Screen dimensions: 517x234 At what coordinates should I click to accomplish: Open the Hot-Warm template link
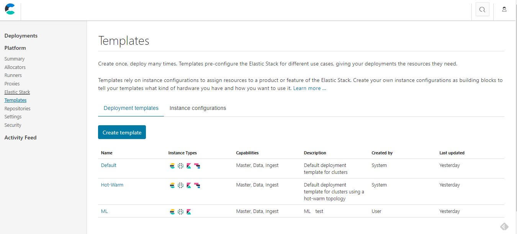tap(112, 185)
